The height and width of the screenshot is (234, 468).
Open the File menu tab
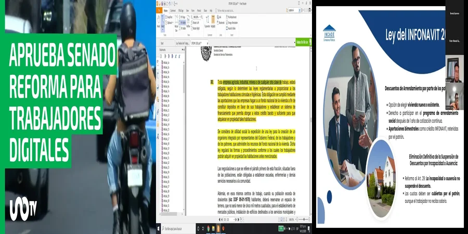pyautogui.click(x=159, y=10)
